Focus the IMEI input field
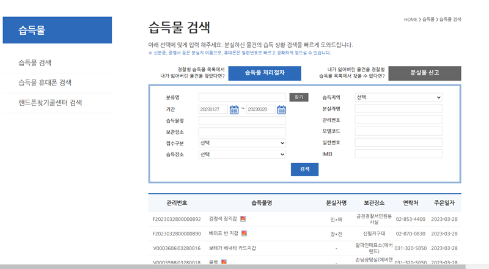The image size is (489, 269). 398,154
